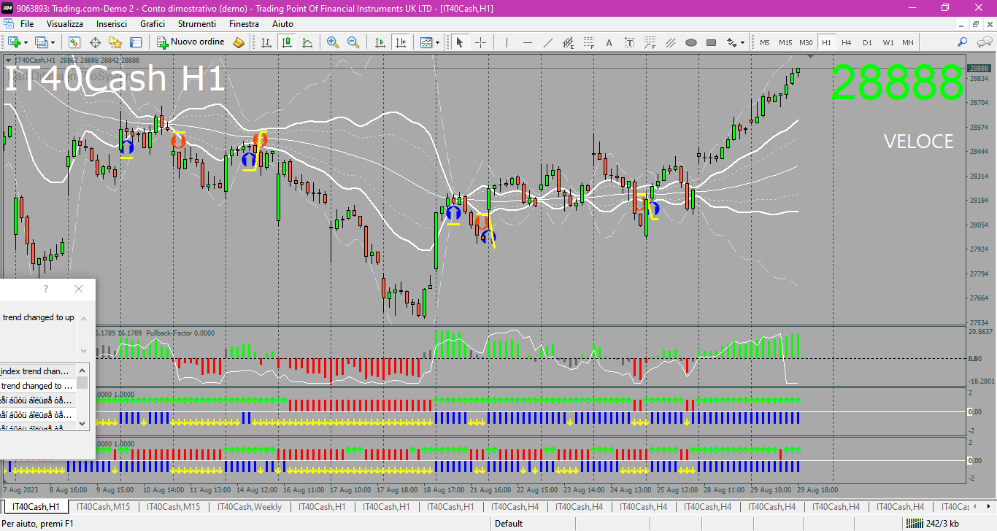Open the Aiuto menu
The width and height of the screenshot is (997, 531).
pyautogui.click(x=282, y=24)
